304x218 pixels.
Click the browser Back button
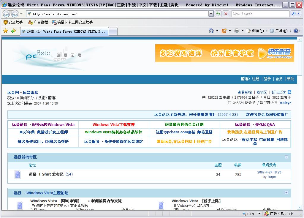tap(7, 14)
